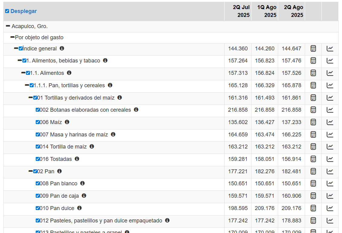Viewport: 342px width, 233px height.
Task: Collapse the Por objeto del gasto group
Action: [12, 37]
